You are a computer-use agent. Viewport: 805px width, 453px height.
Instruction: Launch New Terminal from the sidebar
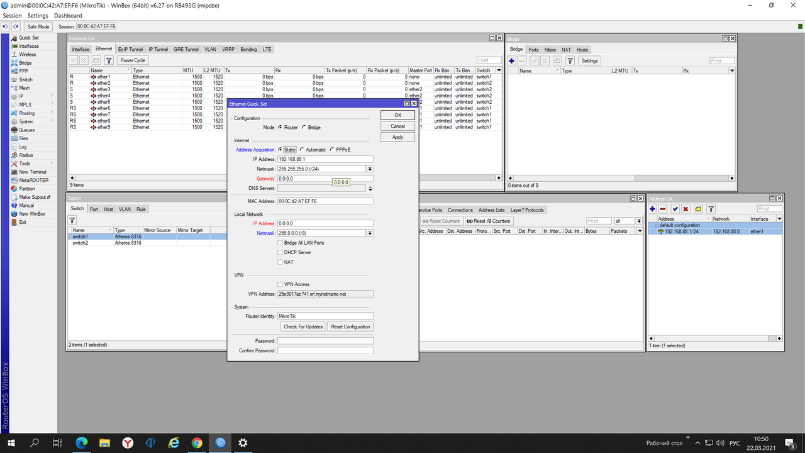(x=32, y=172)
